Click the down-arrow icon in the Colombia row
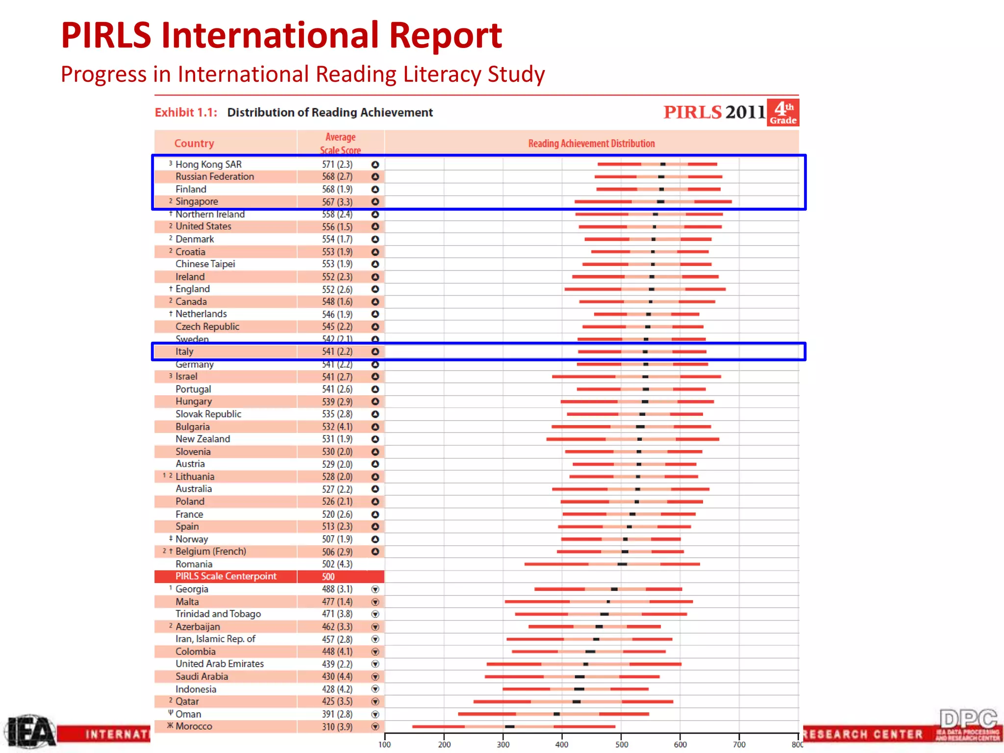1004x753 pixels. tap(375, 652)
